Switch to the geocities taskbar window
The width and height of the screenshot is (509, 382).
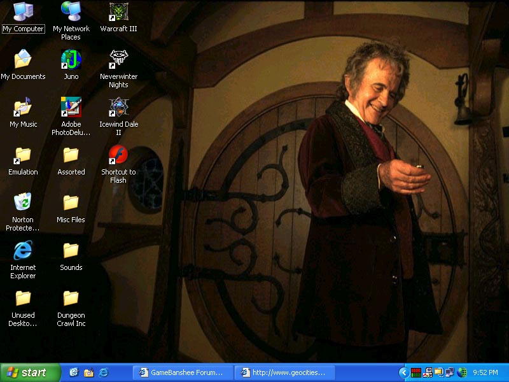[285, 372]
